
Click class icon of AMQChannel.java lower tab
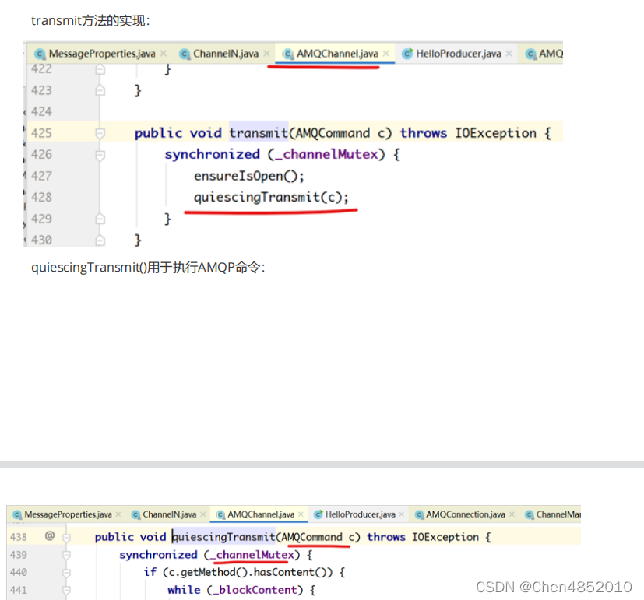pos(220,514)
